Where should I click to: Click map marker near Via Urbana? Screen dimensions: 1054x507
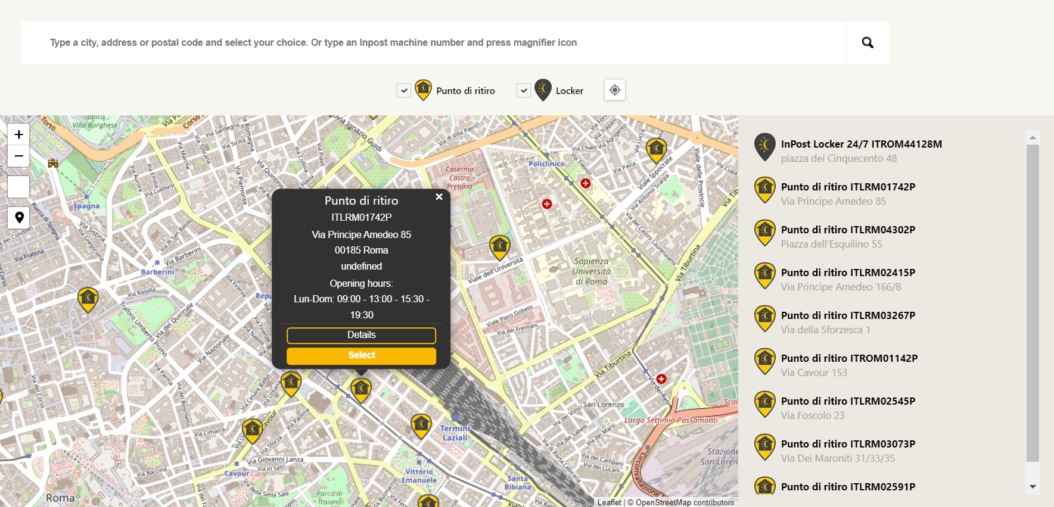(291, 384)
